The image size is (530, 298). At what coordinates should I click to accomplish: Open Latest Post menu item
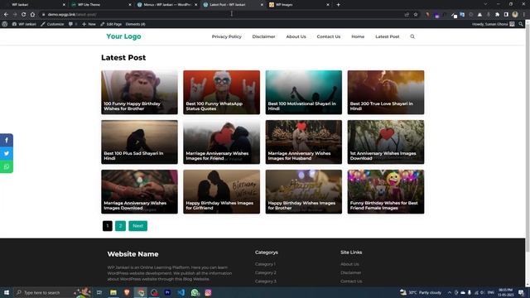(388, 36)
